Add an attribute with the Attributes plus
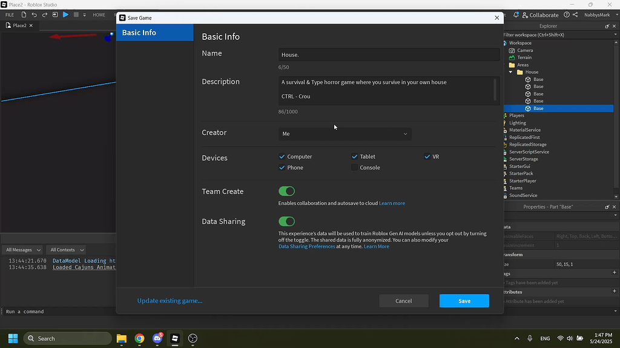 614,291
